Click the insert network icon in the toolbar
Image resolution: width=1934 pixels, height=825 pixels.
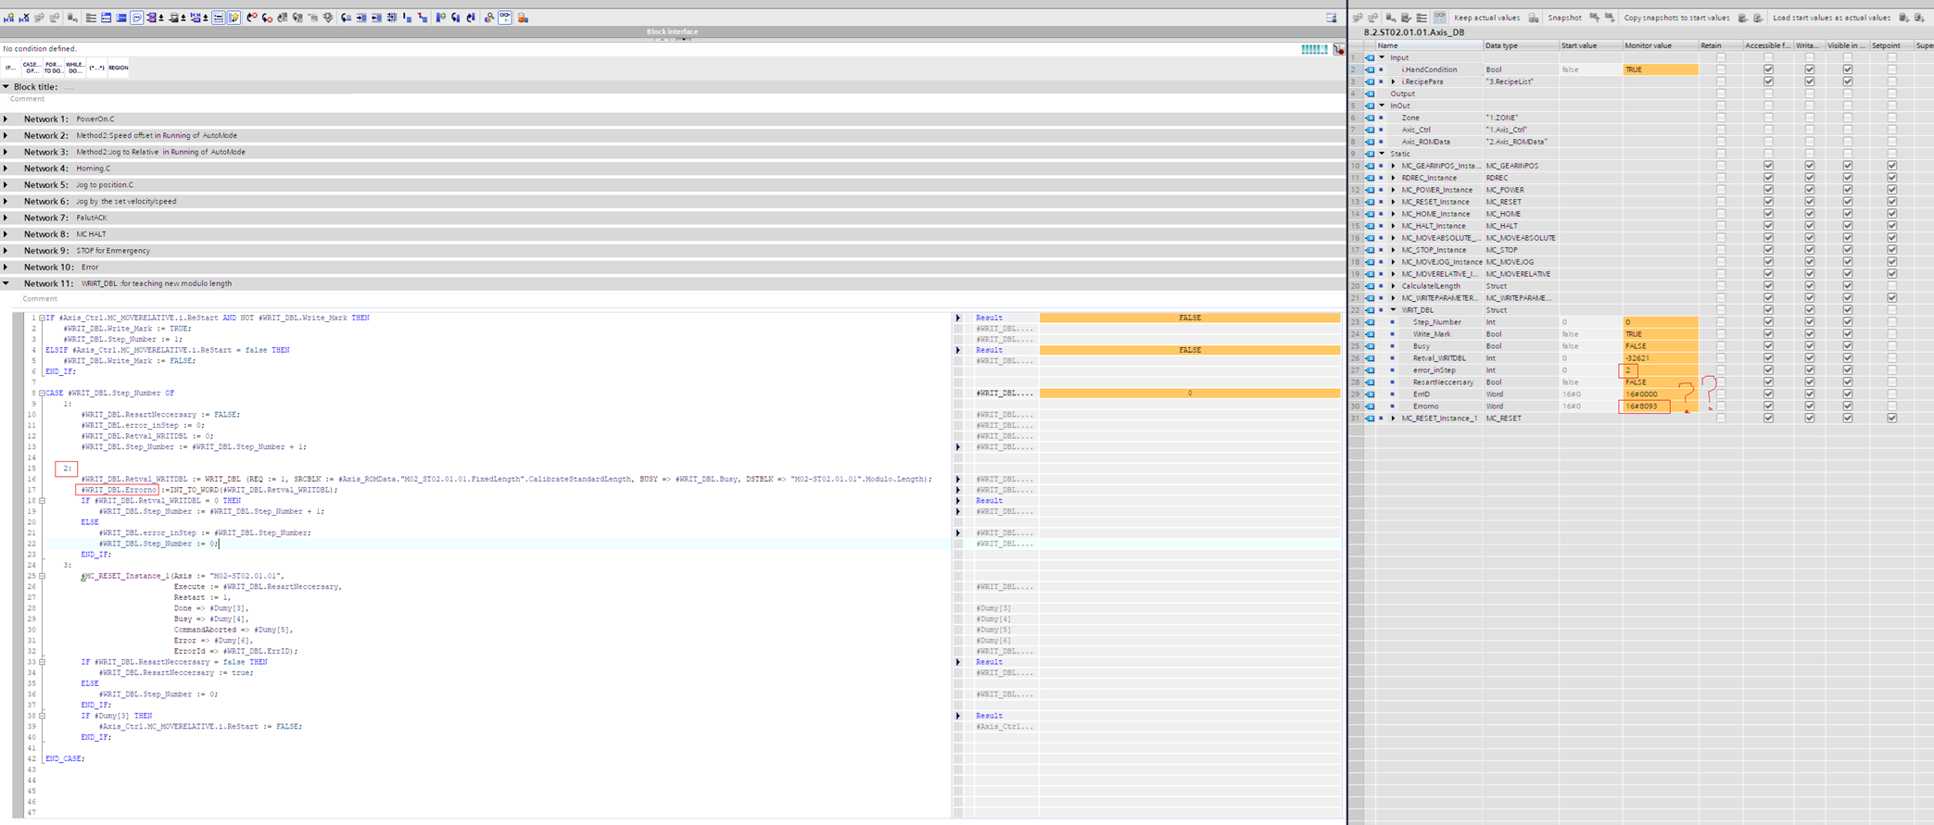[9, 18]
